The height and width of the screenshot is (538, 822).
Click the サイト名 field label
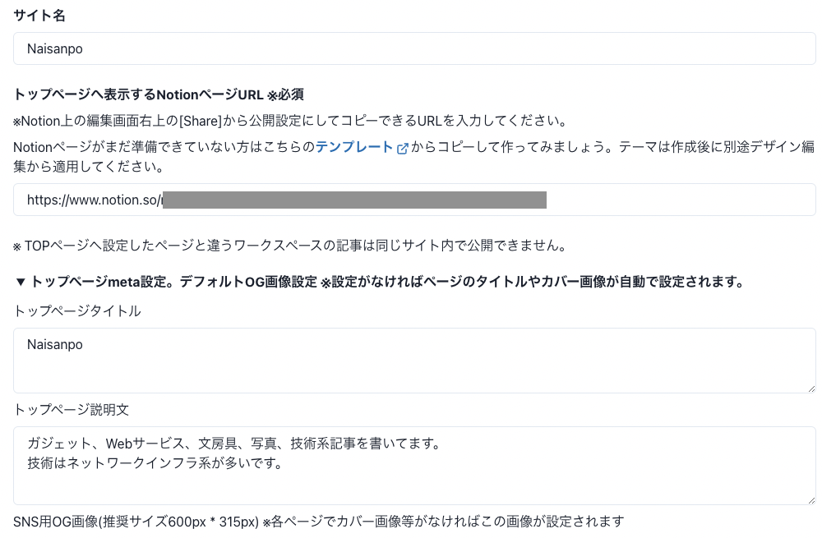coord(39,16)
